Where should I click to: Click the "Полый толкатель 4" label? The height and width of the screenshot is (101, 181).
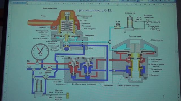pyautogui.click(x=41, y=39)
